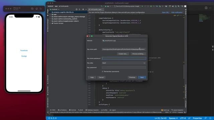Expand Gradle Scripts node
Image resolution: width=214 pixels, height=120 pixels.
50,23
